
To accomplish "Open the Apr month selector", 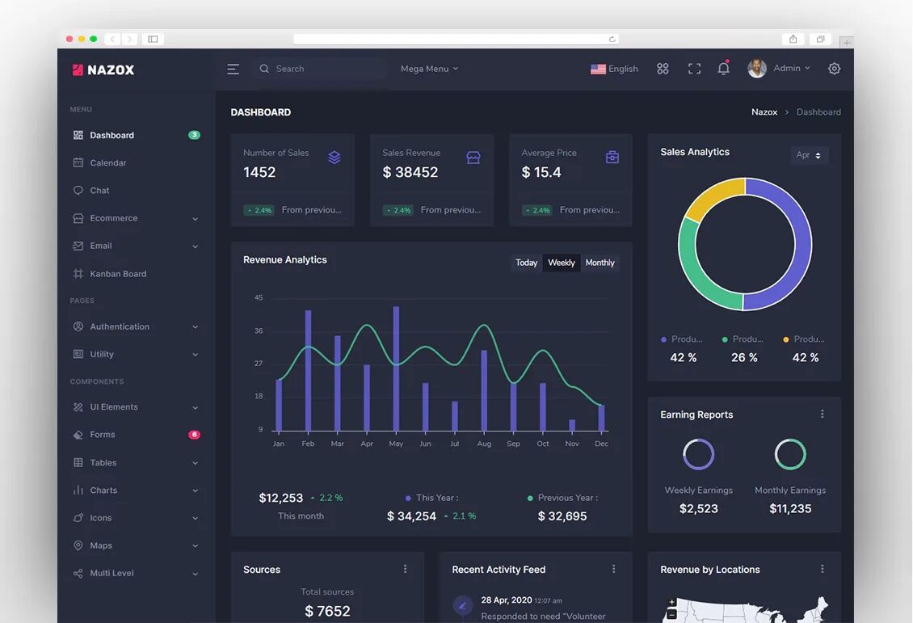I will pyautogui.click(x=809, y=155).
